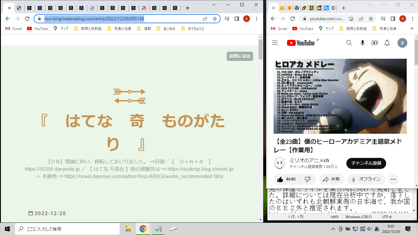The height and width of the screenshot is (235, 418).
Task: Open Gmail bookmark in Hatena window
Action: click(14, 28)
